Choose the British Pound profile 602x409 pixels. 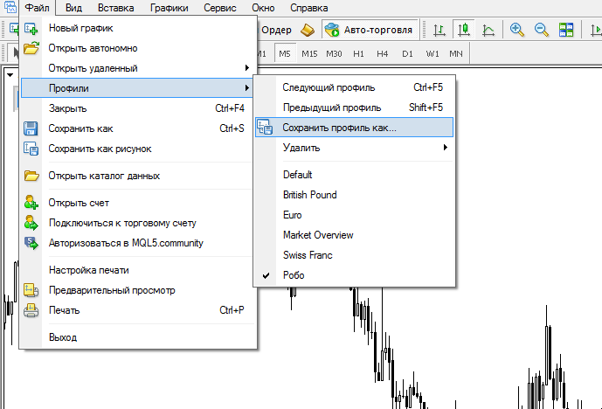309,195
